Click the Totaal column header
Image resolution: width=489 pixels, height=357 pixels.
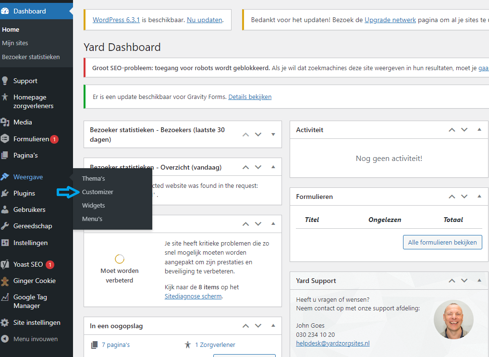(453, 220)
